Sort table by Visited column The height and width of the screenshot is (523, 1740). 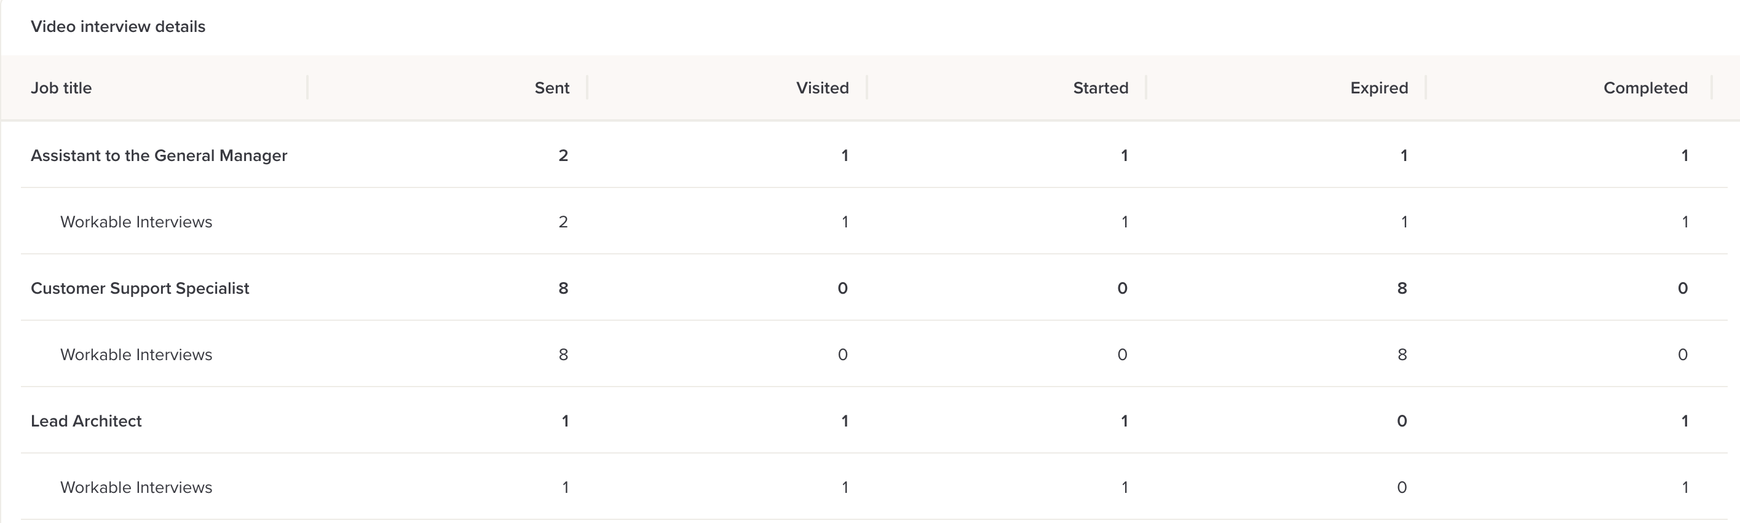[822, 88]
